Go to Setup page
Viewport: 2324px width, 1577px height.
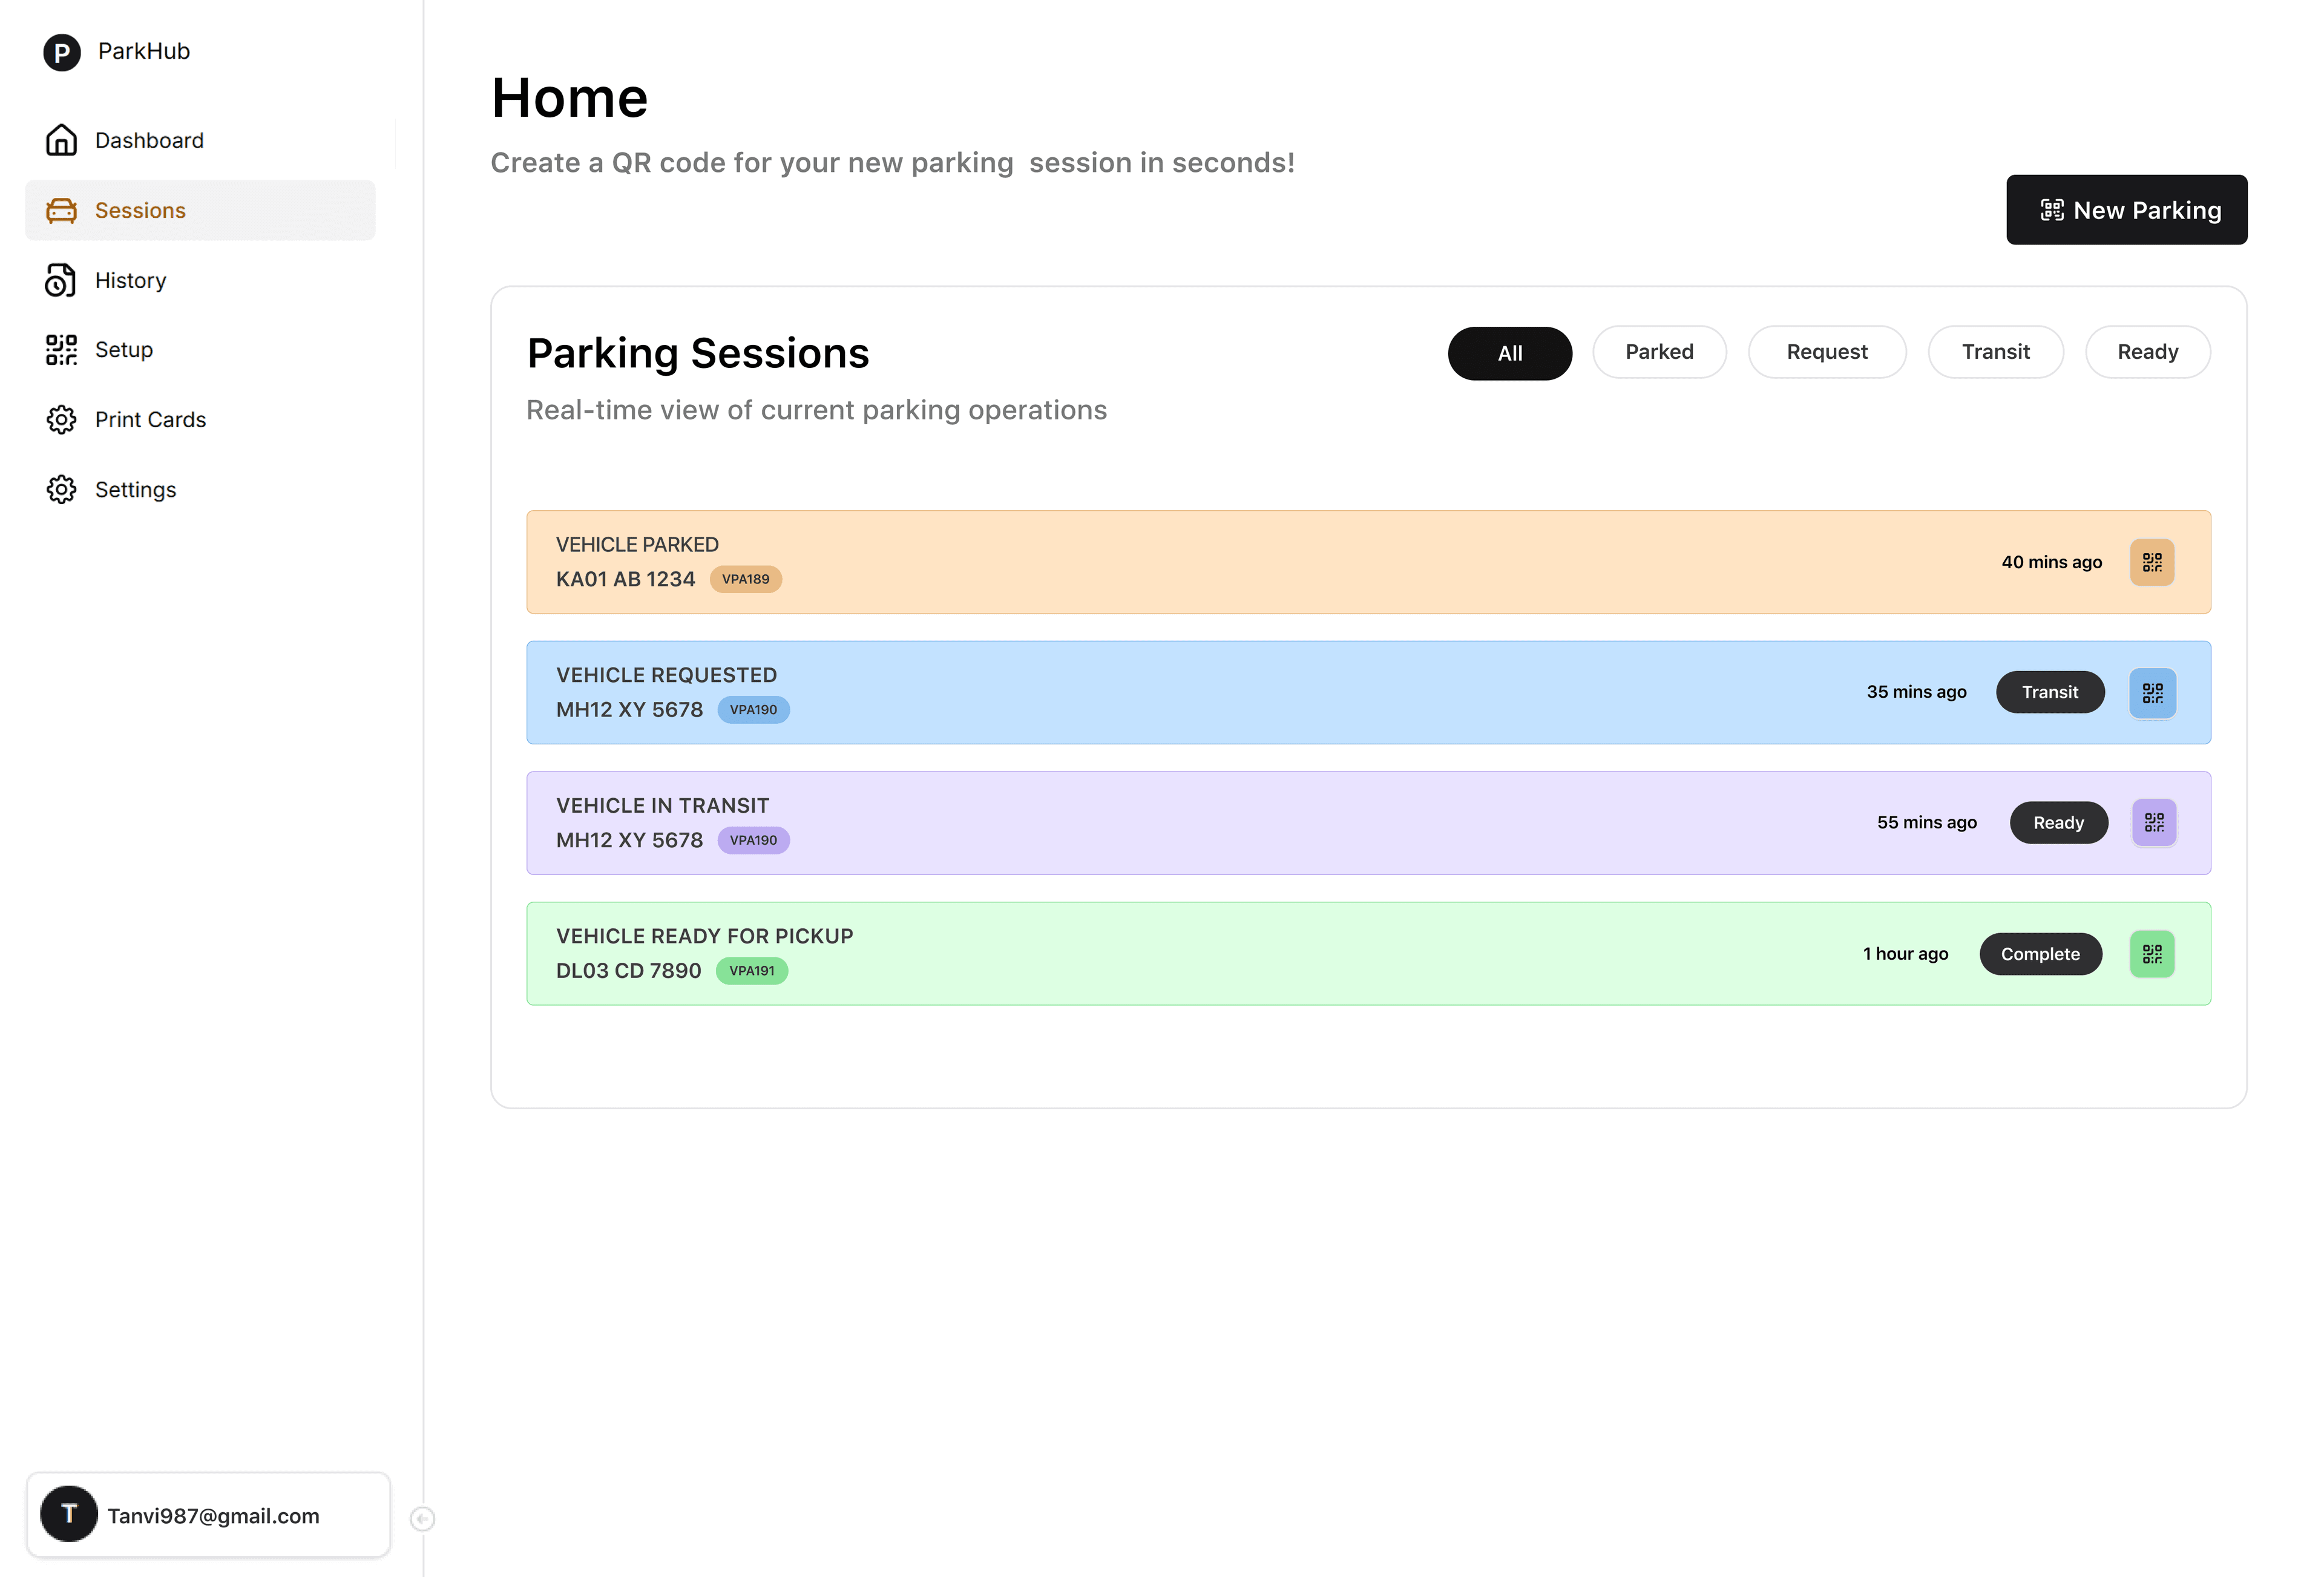click(x=123, y=350)
